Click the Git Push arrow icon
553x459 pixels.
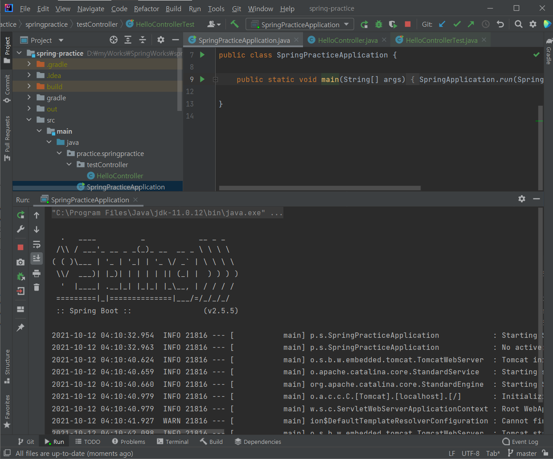(x=471, y=24)
